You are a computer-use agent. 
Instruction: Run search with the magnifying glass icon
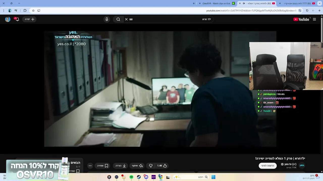pos(118,19)
